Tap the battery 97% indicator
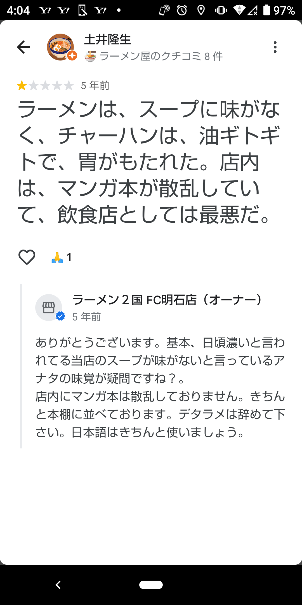The height and width of the screenshot is (605, 302). (x=279, y=10)
